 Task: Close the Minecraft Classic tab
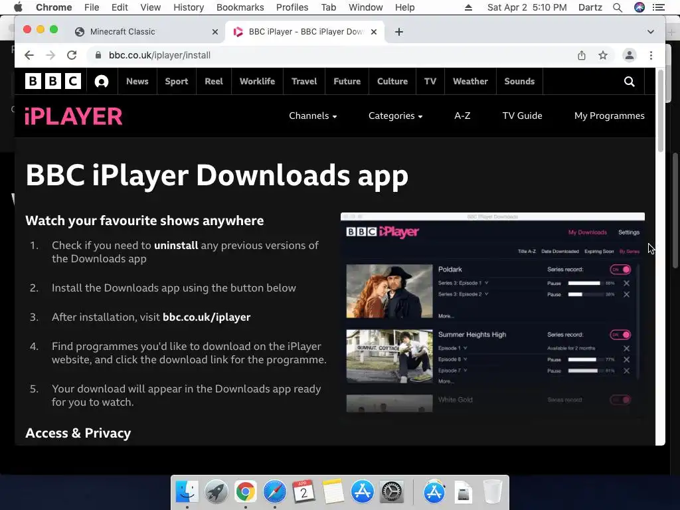pos(214,32)
